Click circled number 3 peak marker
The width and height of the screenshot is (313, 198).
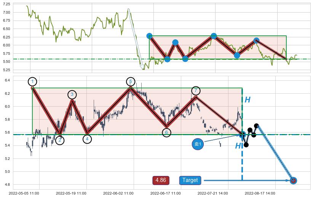coord(72,95)
